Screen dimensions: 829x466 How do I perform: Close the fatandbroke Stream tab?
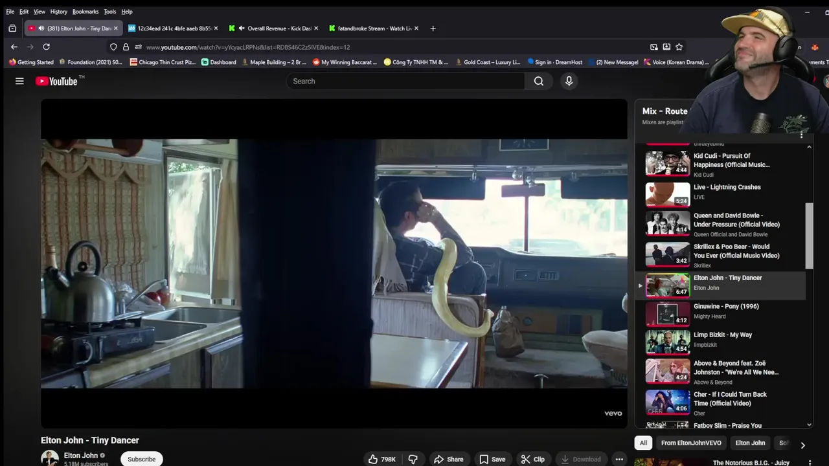point(416,28)
